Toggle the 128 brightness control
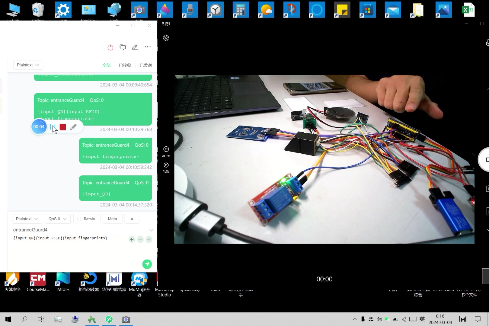489x326 pixels. pos(166,168)
